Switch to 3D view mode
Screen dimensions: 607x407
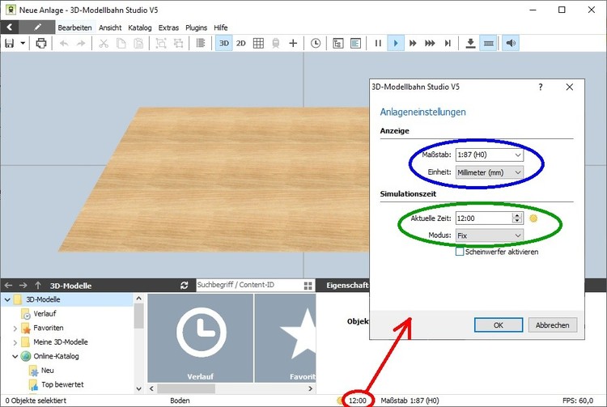tap(224, 44)
